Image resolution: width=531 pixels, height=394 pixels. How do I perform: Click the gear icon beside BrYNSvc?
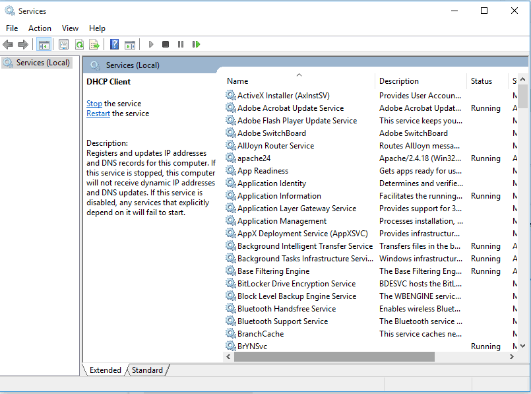click(x=231, y=346)
